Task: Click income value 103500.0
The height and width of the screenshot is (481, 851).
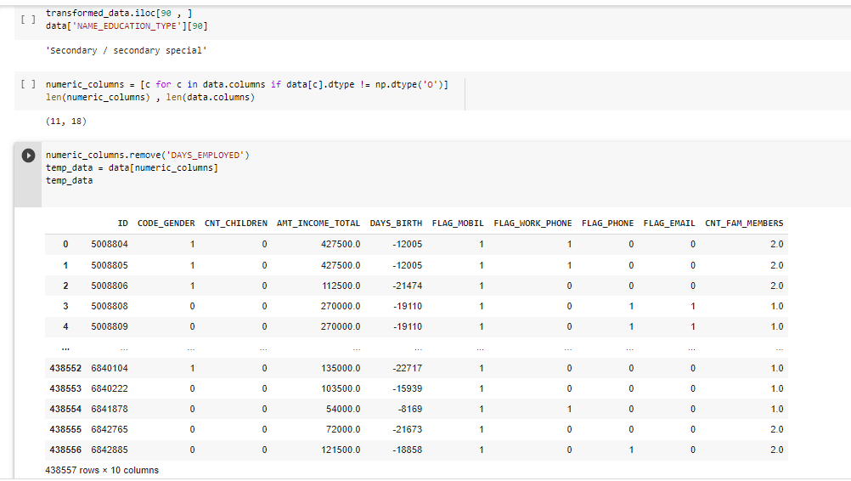Action: click(341, 388)
